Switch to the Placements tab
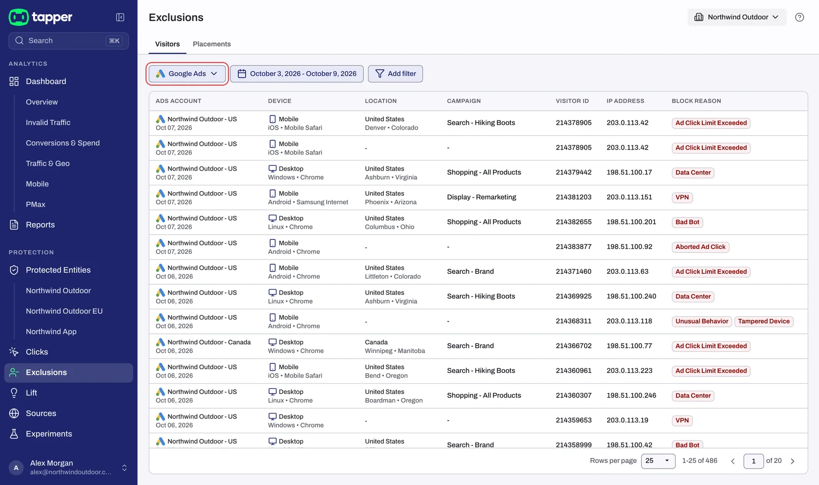 (212, 44)
